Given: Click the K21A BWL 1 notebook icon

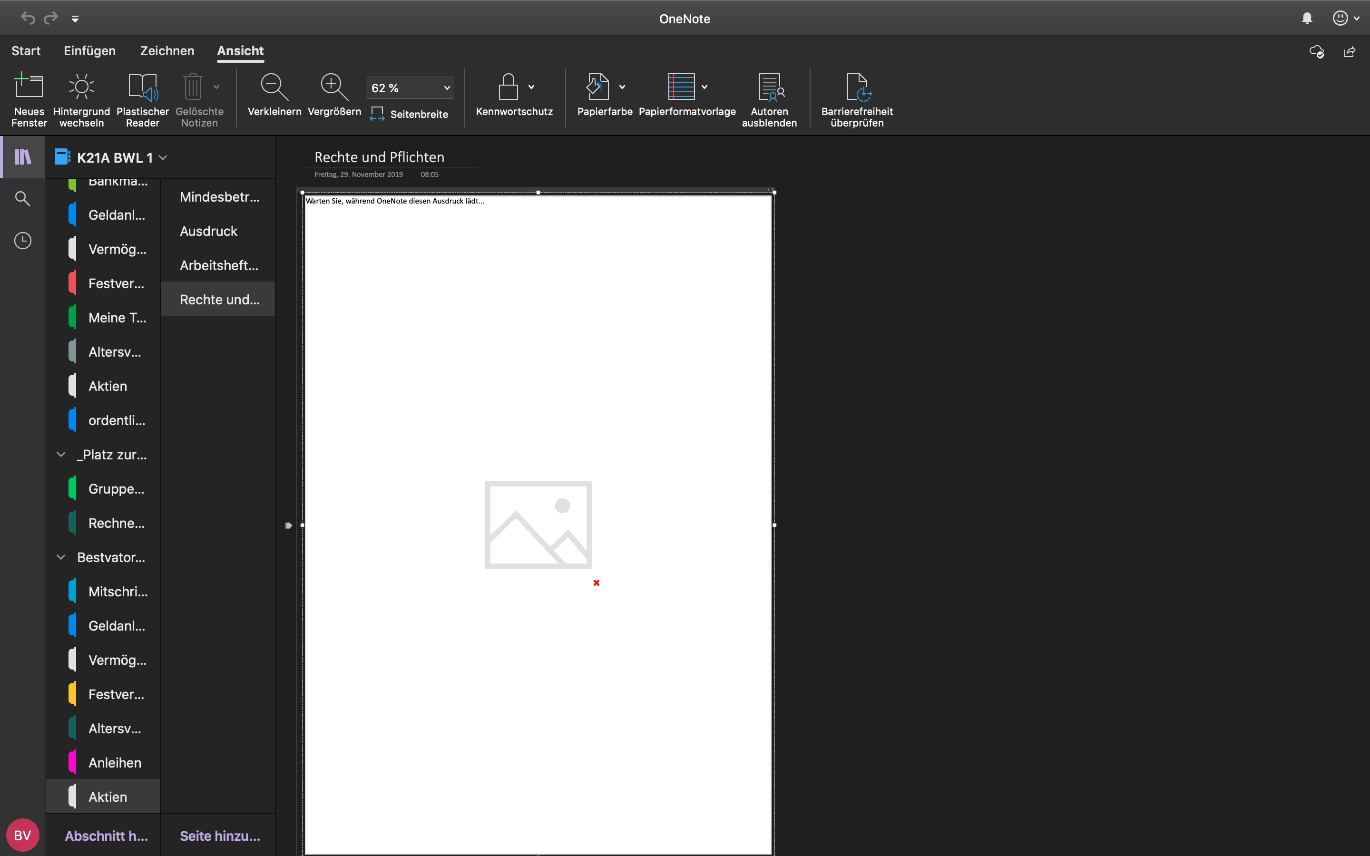Looking at the screenshot, I should click(62, 157).
